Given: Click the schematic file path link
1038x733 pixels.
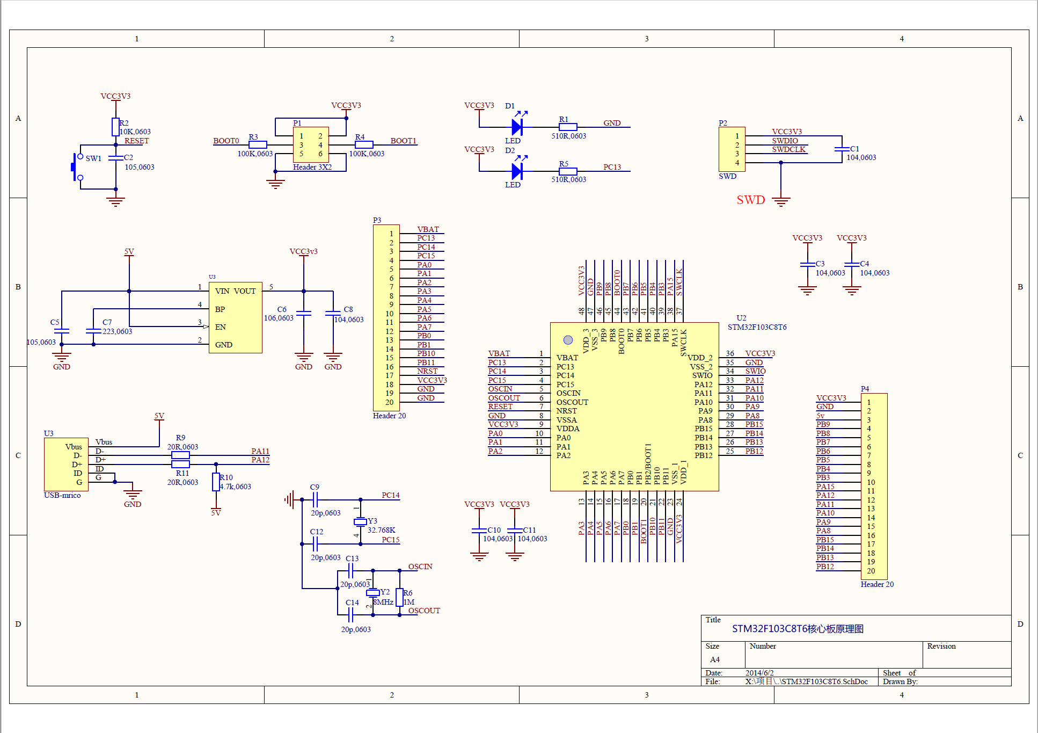Looking at the screenshot, I should (x=806, y=681).
